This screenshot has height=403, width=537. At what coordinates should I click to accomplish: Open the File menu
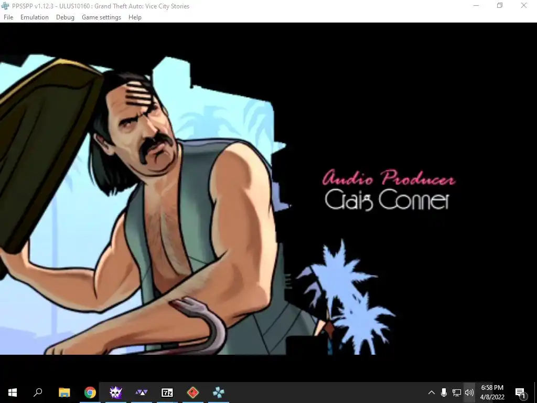(x=8, y=17)
